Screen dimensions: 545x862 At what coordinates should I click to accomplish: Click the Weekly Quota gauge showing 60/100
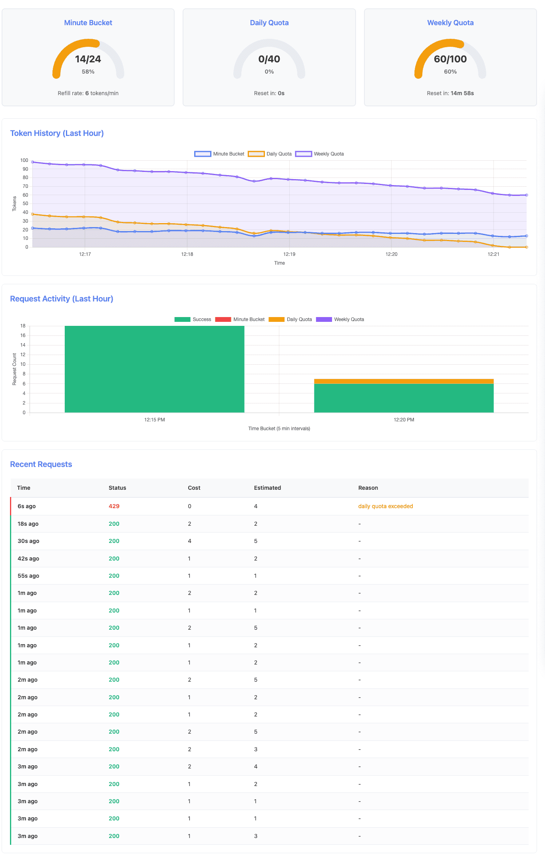[x=450, y=59]
